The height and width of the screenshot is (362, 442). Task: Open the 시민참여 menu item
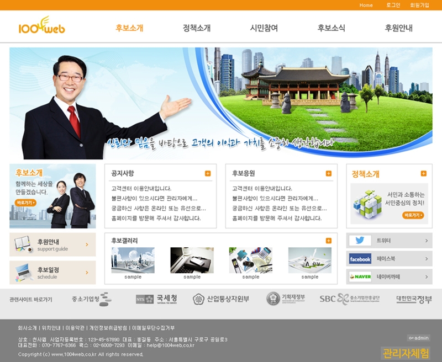click(x=264, y=28)
